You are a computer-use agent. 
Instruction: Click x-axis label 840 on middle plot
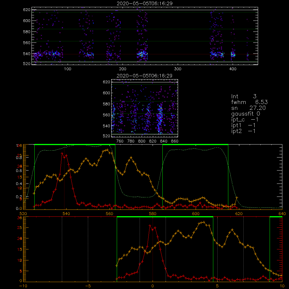[164, 141]
